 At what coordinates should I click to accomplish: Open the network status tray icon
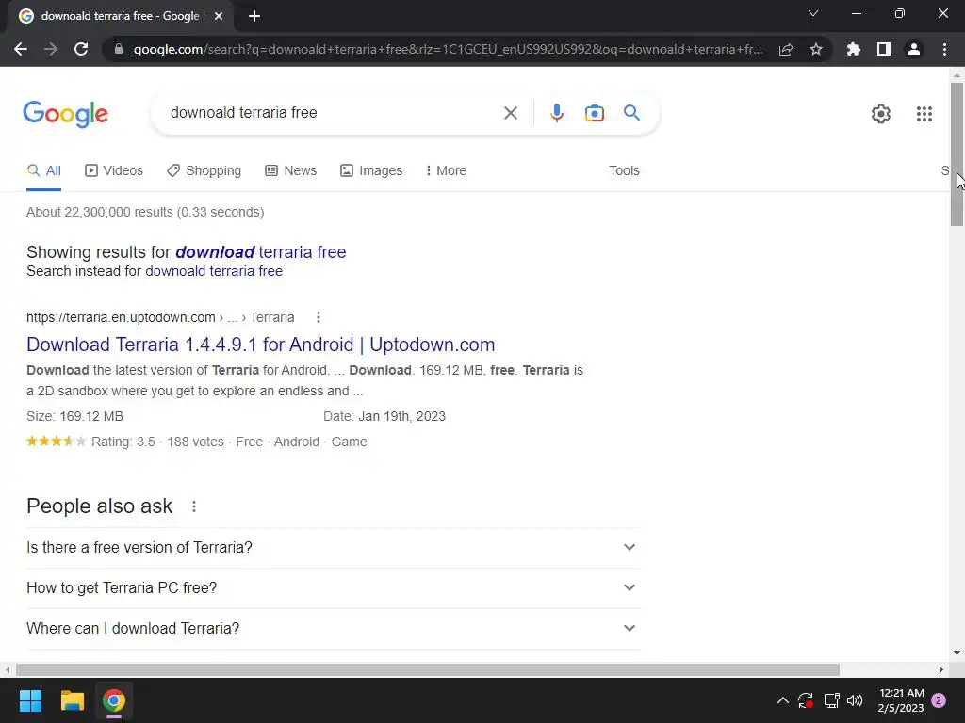click(x=831, y=700)
